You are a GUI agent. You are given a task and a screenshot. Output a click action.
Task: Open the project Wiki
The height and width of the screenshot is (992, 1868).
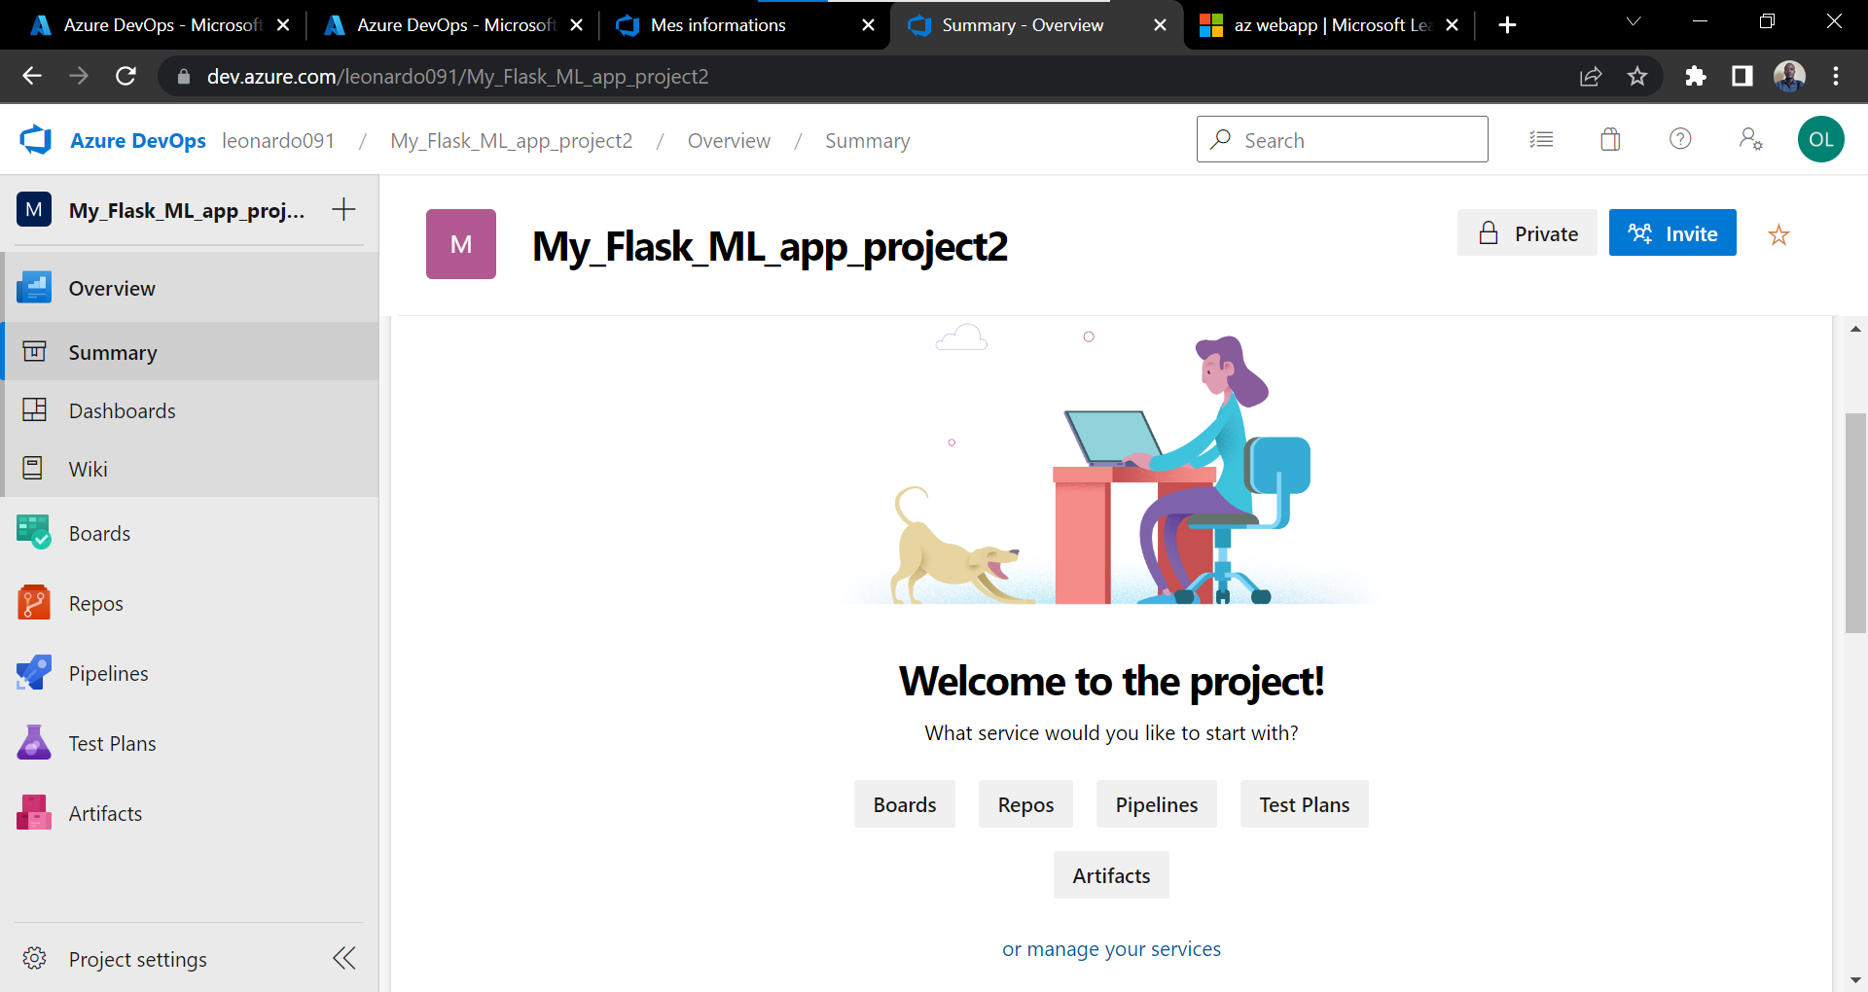pyautogui.click(x=87, y=468)
